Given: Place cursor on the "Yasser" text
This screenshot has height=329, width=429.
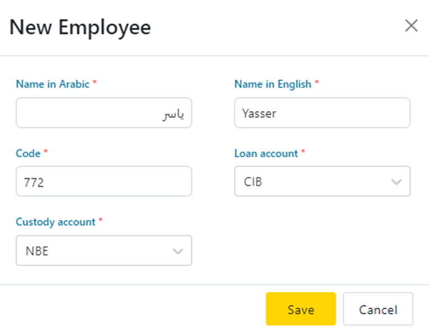Looking at the screenshot, I should 259,113.
